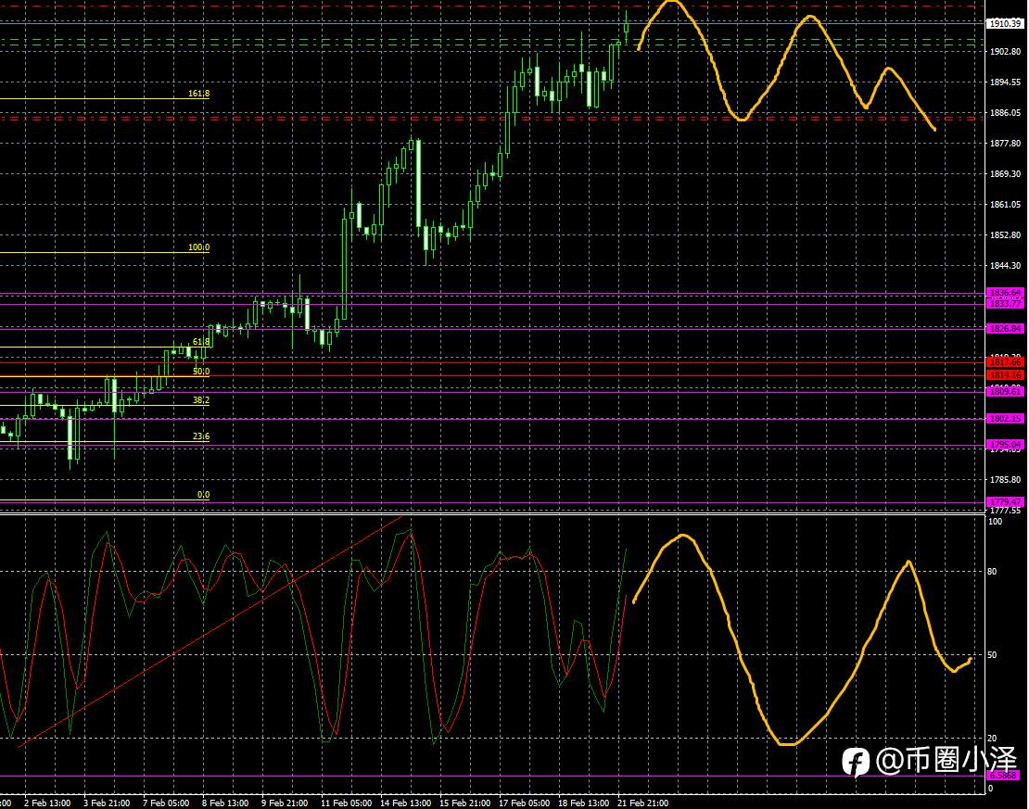Image resolution: width=1029 pixels, height=809 pixels.
Task: Click the 1894.55 price axis label
Action: [1005, 82]
